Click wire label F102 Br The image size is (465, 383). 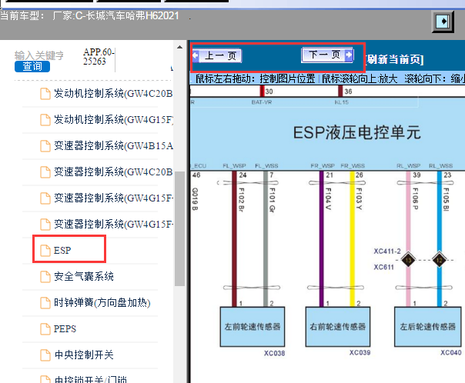tap(242, 199)
